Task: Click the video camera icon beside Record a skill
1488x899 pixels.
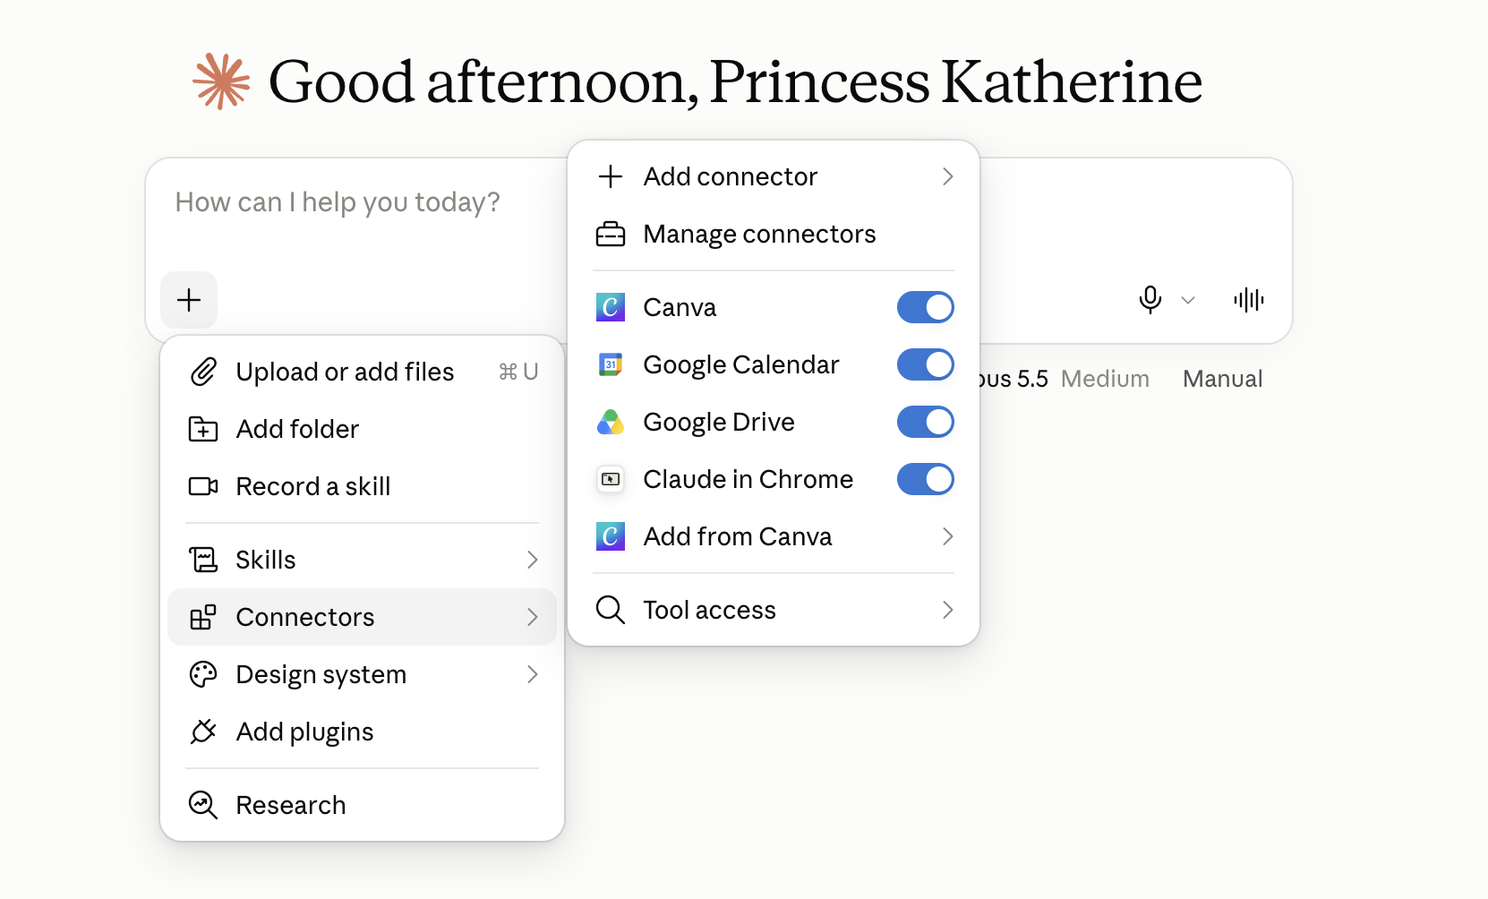Action: point(203,486)
